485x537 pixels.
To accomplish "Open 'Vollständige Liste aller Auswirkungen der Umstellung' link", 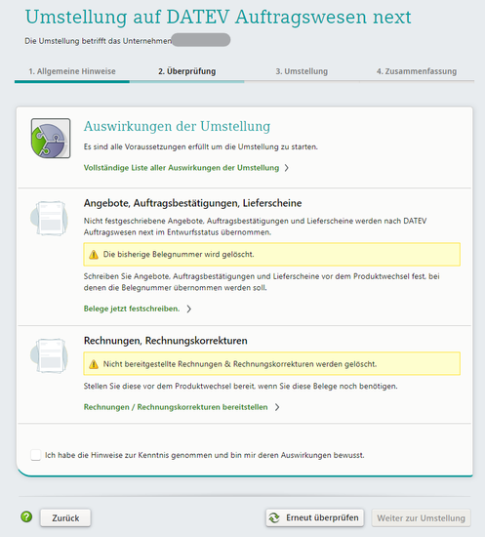I will point(182,168).
